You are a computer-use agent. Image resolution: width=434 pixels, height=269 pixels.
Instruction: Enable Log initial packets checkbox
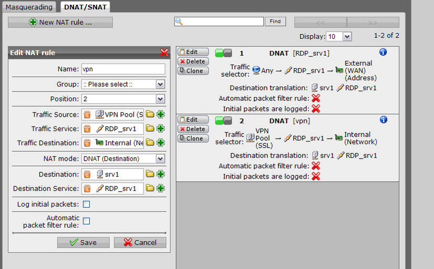coord(86,204)
